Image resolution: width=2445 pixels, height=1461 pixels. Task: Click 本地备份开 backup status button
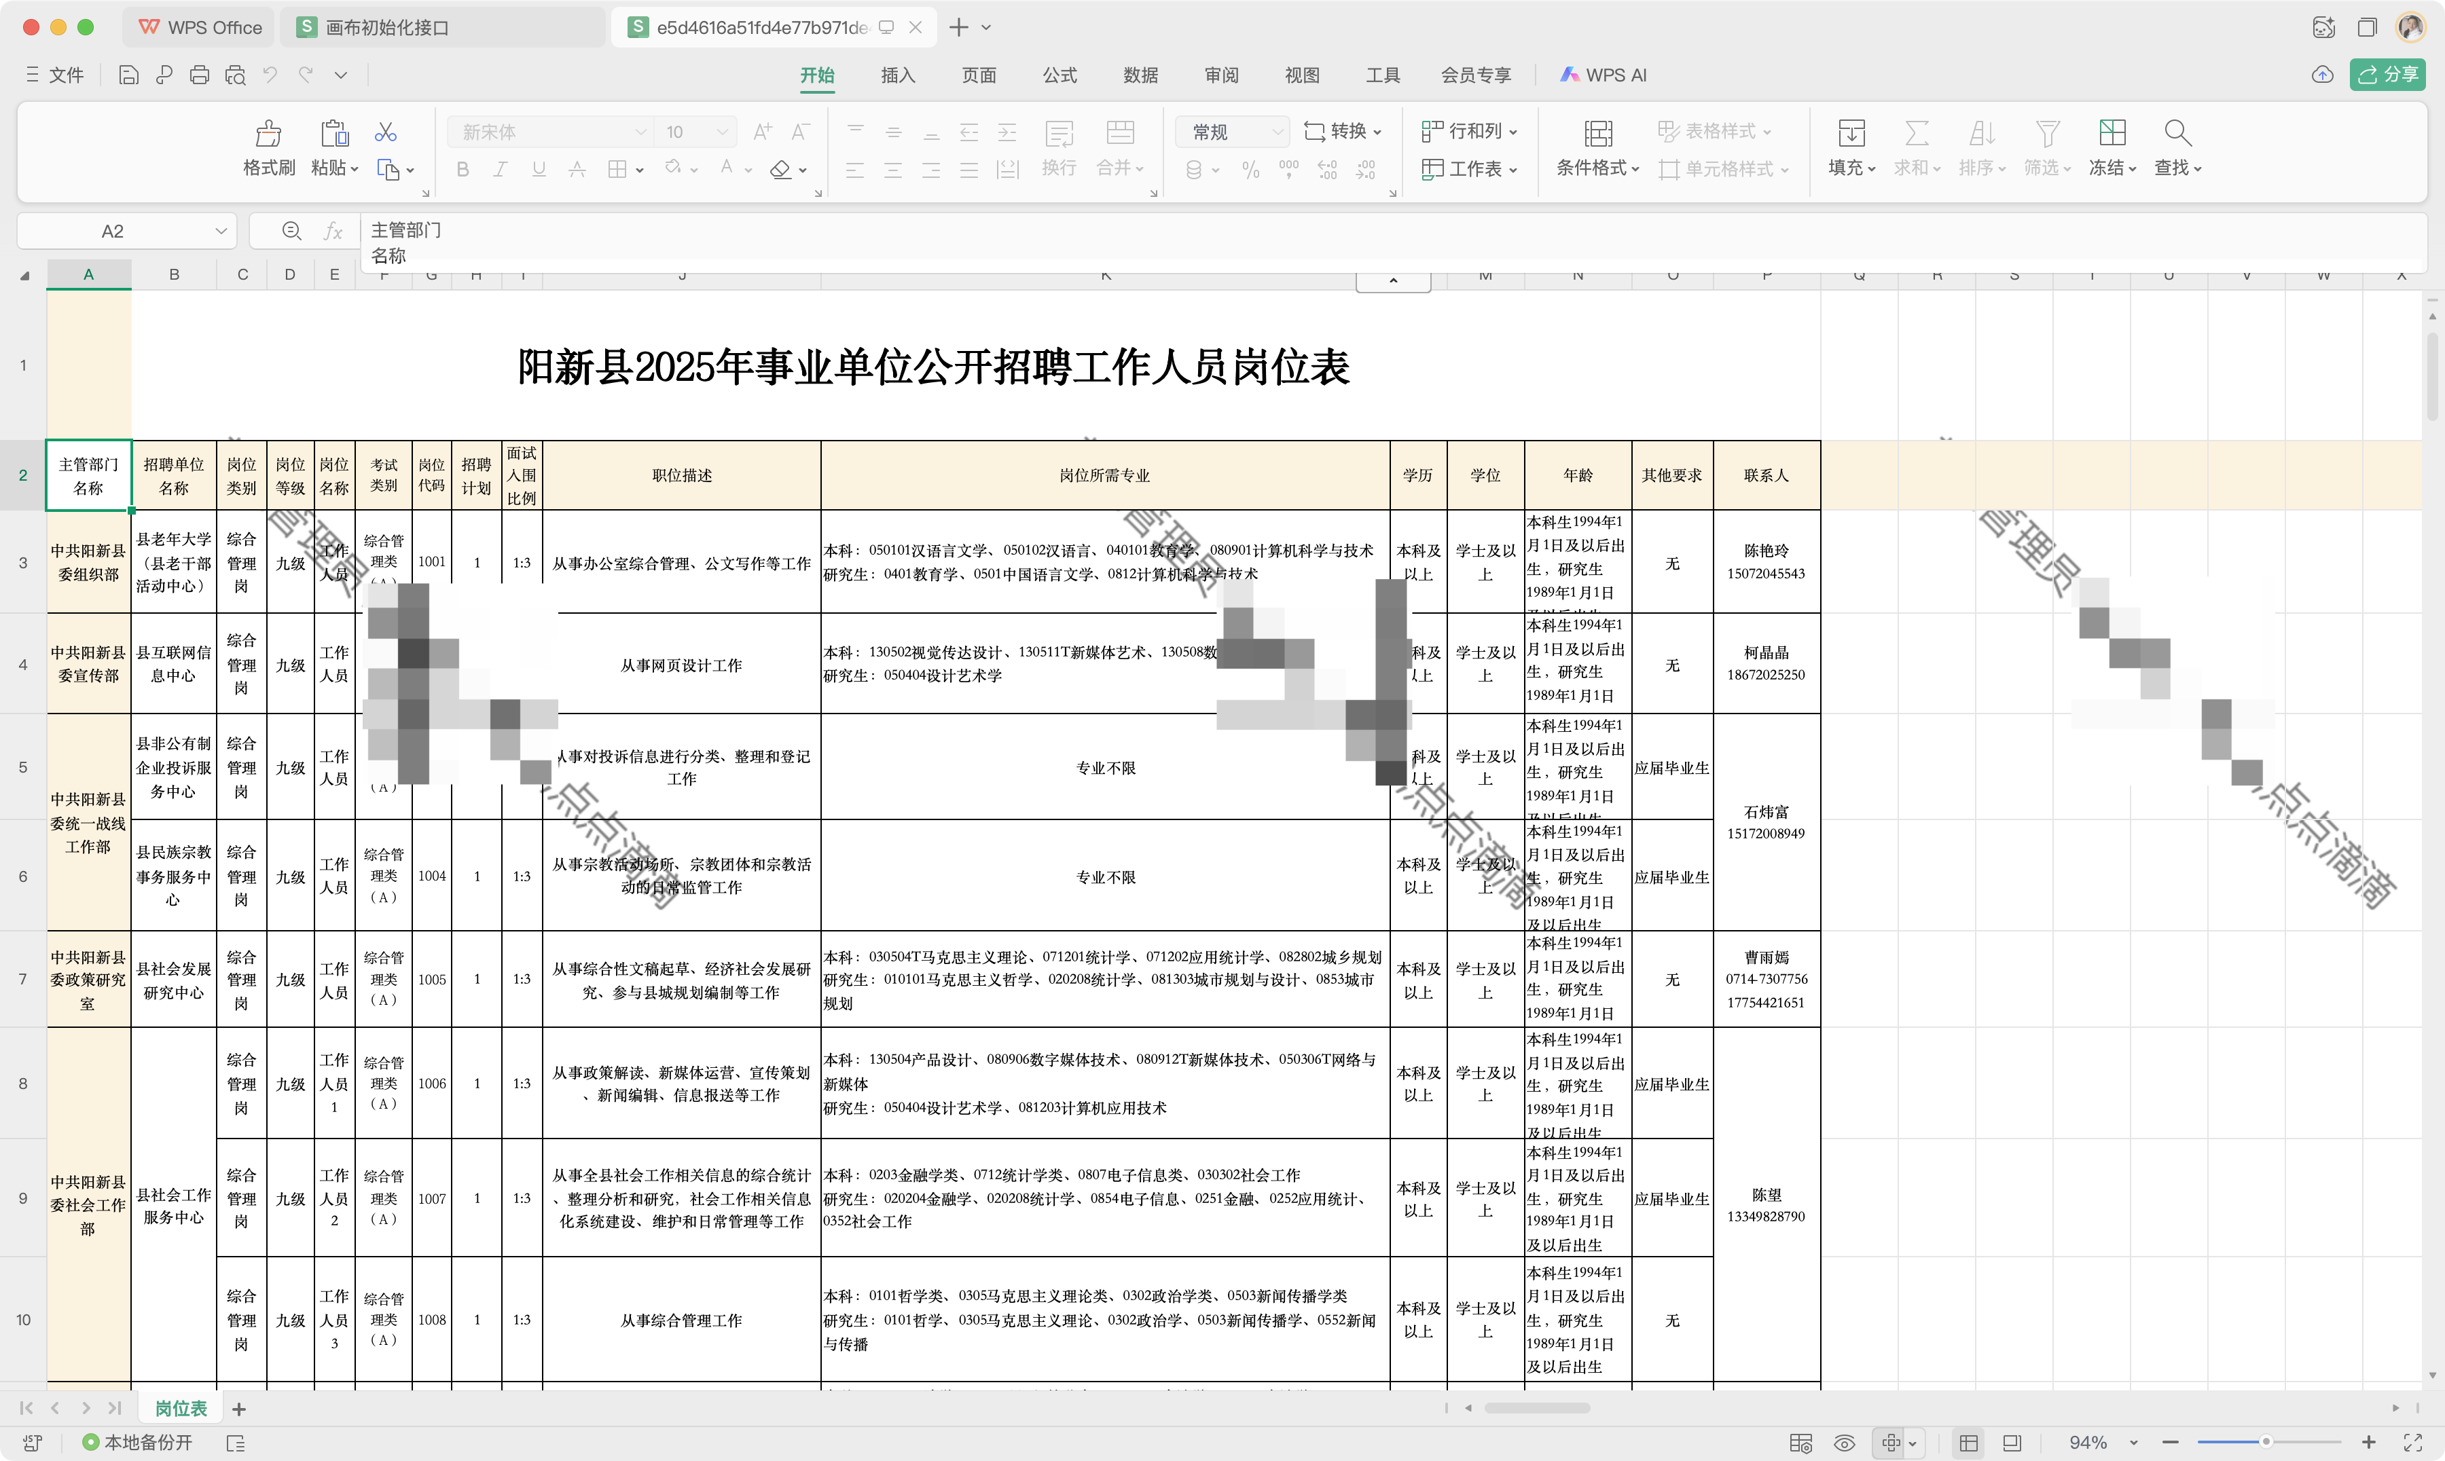[x=138, y=1442]
